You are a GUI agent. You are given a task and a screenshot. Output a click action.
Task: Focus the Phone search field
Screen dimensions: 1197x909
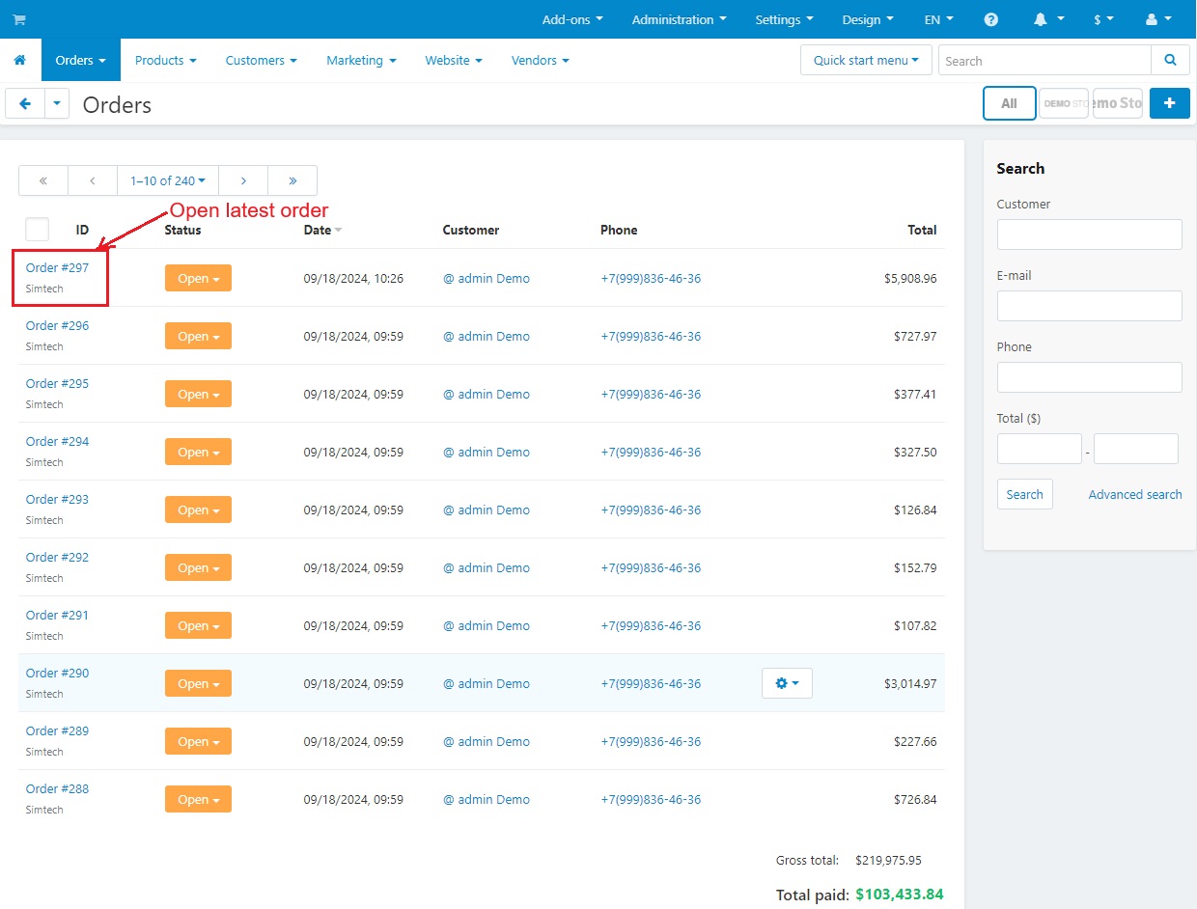[x=1089, y=376]
